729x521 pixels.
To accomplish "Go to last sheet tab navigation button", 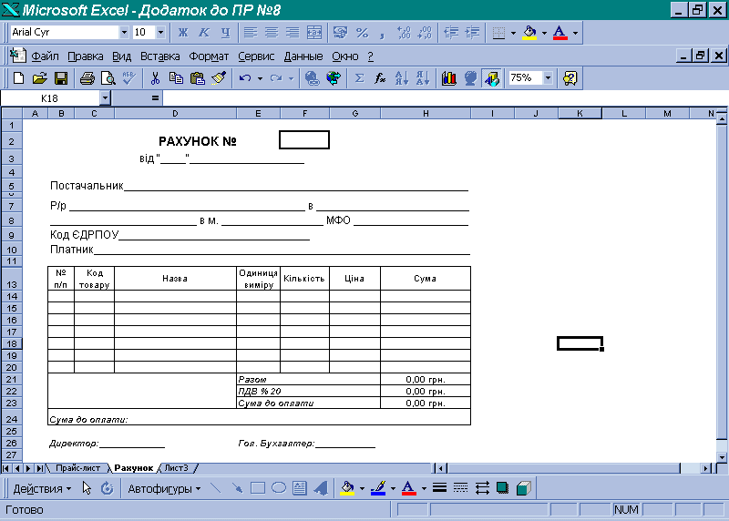I will [40, 468].
